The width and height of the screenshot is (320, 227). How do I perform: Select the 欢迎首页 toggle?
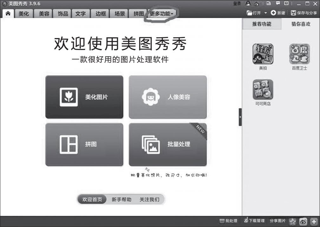pyautogui.click(x=92, y=199)
